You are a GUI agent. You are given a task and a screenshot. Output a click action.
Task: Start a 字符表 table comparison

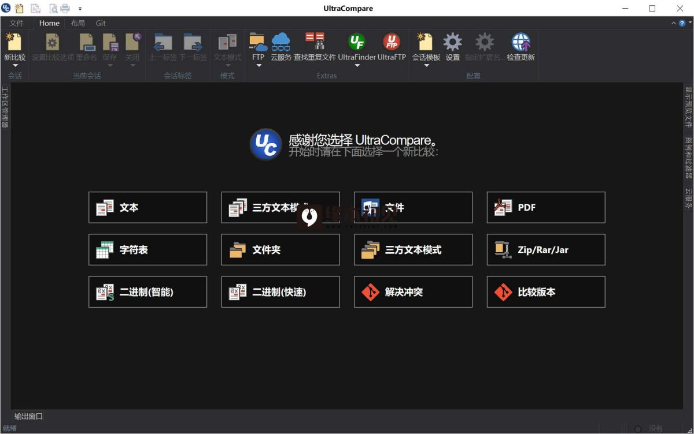tap(147, 249)
